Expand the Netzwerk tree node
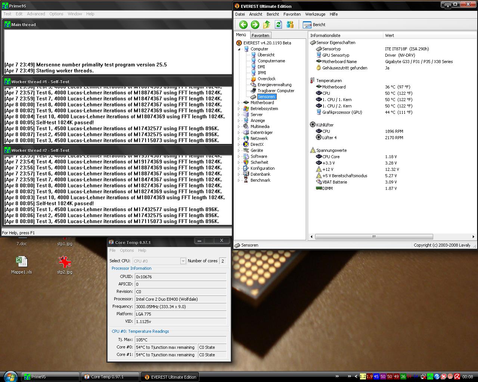Image resolution: width=478 pixels, height=382 pixels. click(239, 138)
